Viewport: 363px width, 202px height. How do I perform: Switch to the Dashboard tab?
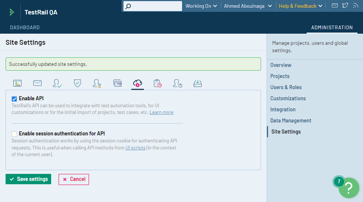click(25, 27)
